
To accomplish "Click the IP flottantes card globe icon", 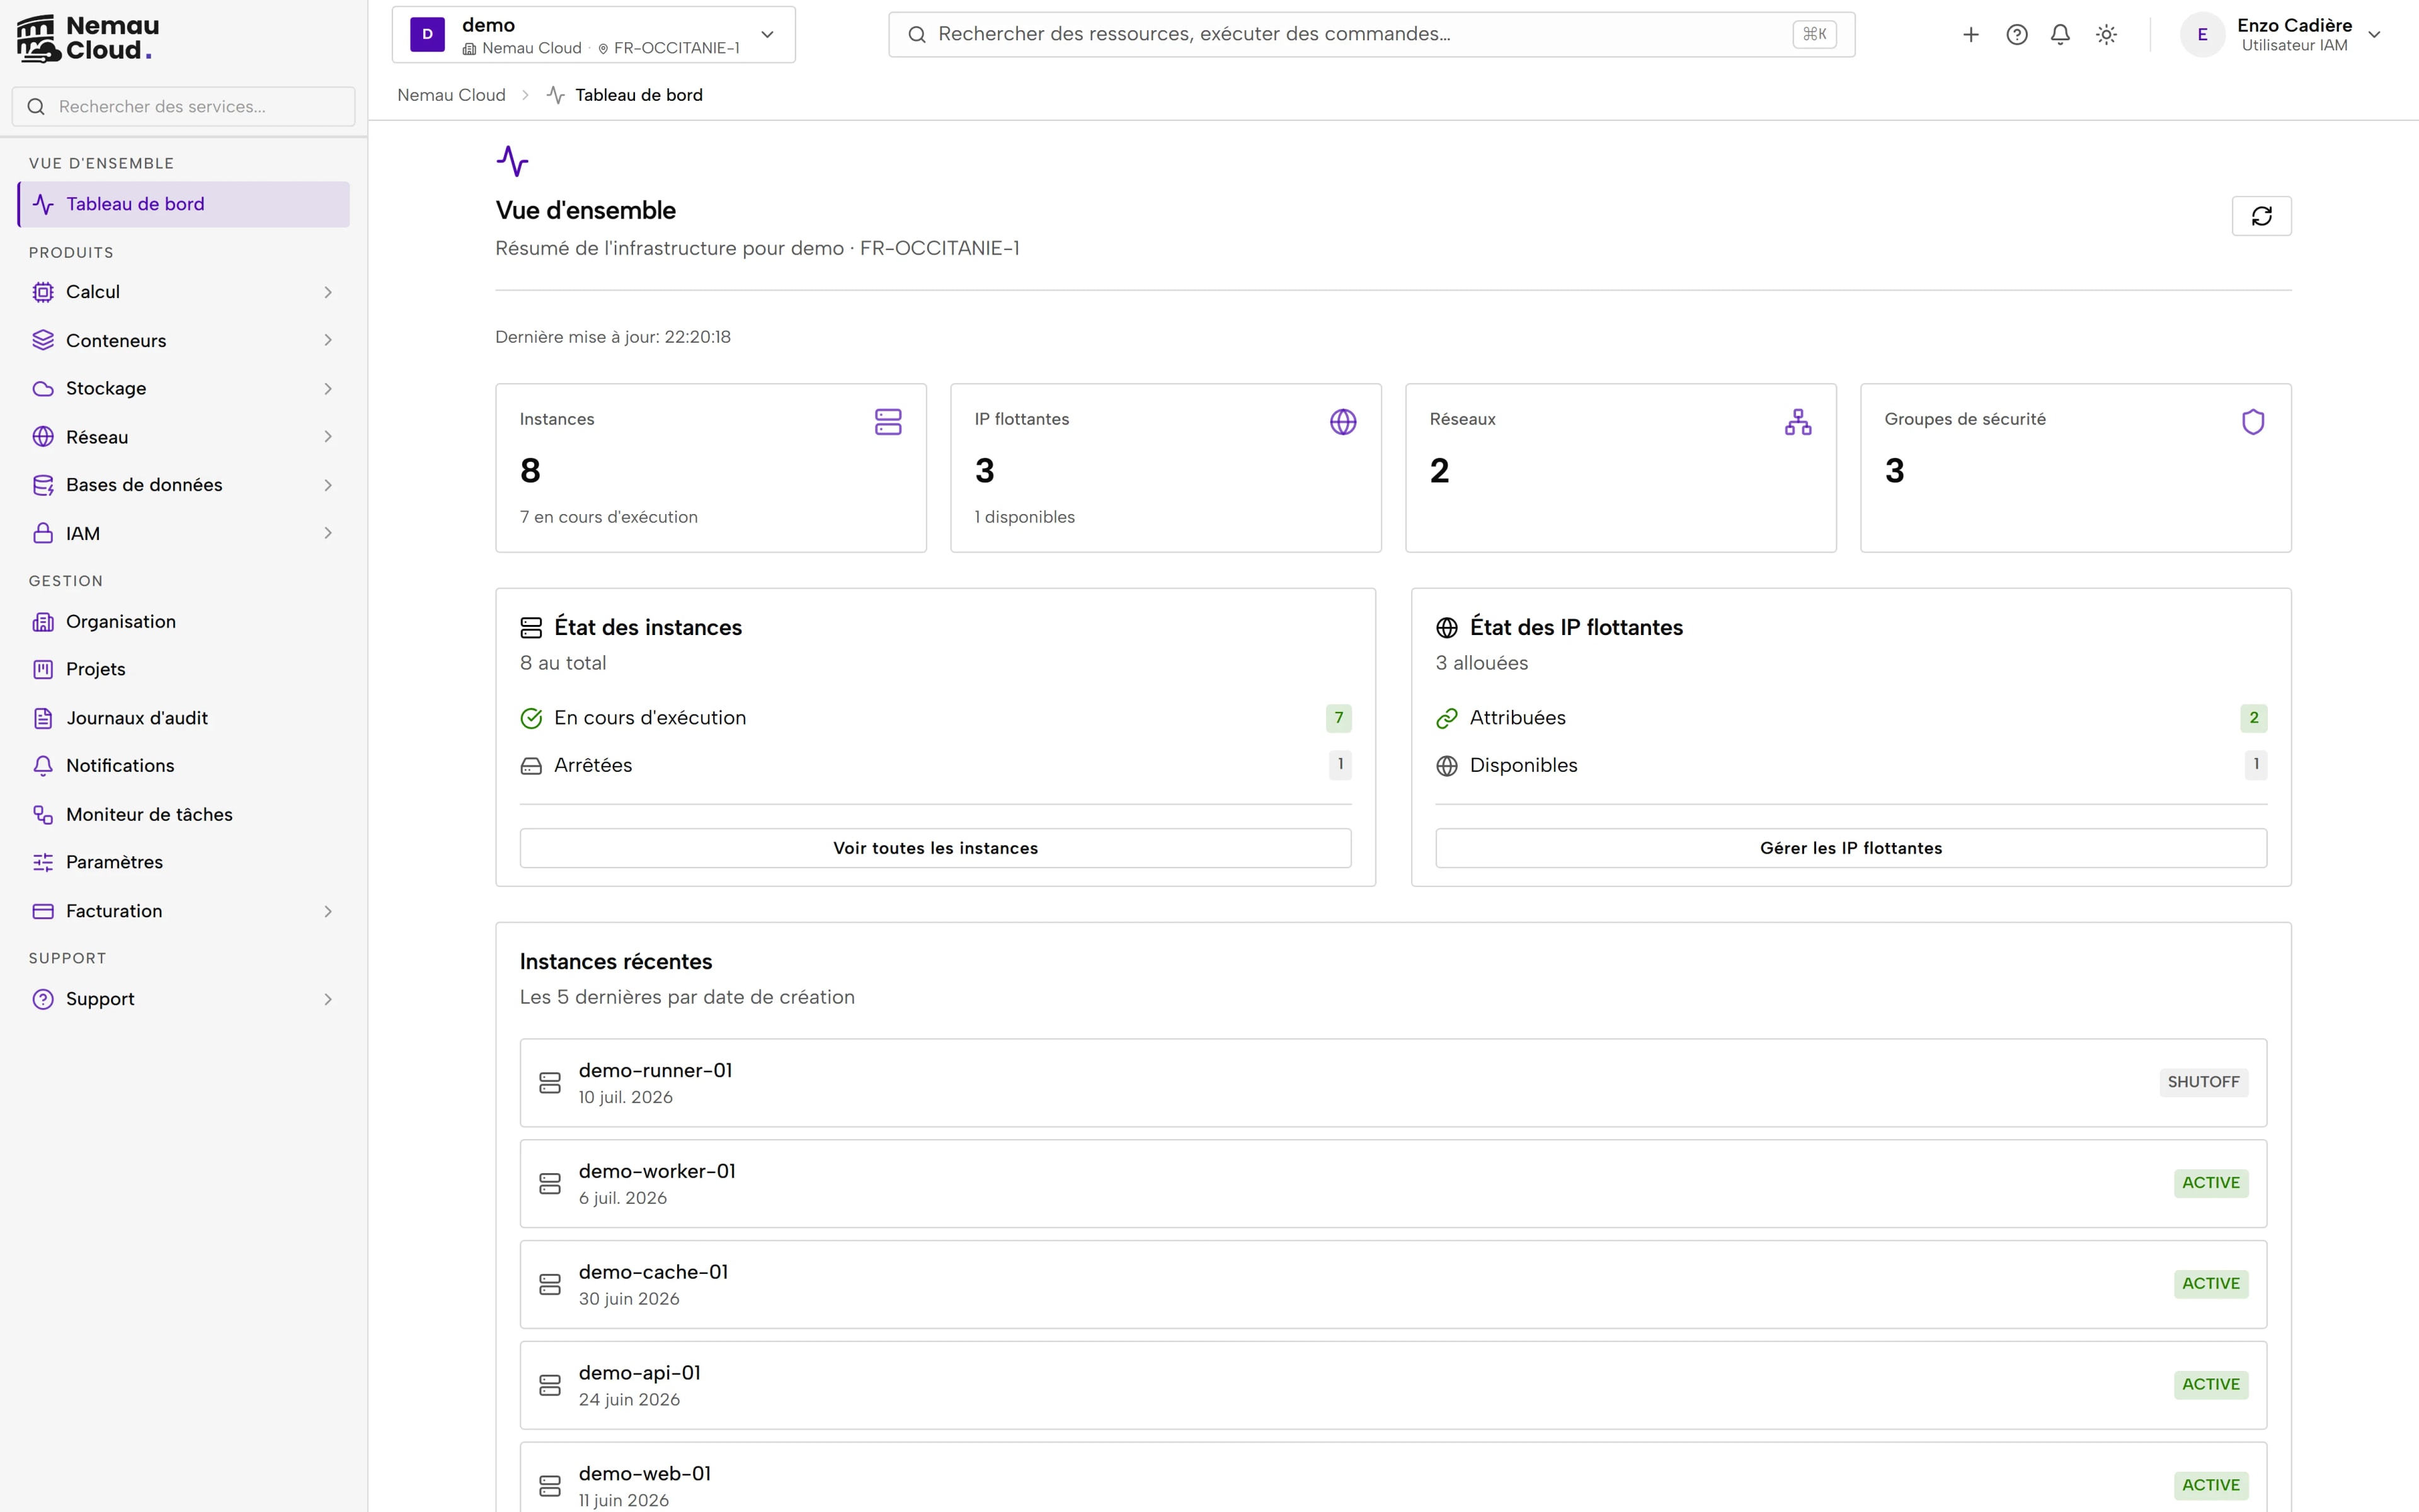I will coord(1342,422).
